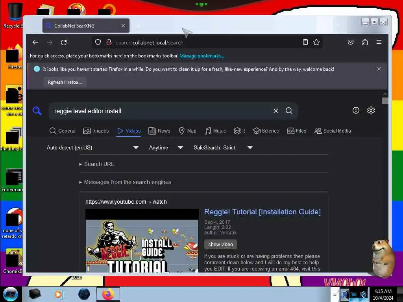The height and width of the screenshot is (302, 403).
Task: Click the Manage bookmarks link
Action: pos(202,56)
